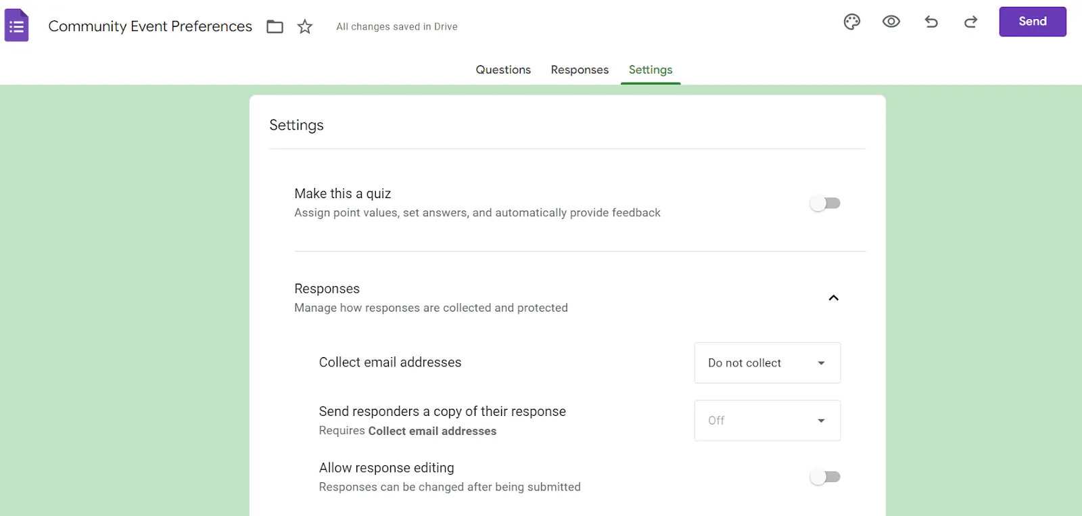Viewport: 1082px width, 516px height.
Task: Switch to the Responses tab
Action: click(580, 70)
